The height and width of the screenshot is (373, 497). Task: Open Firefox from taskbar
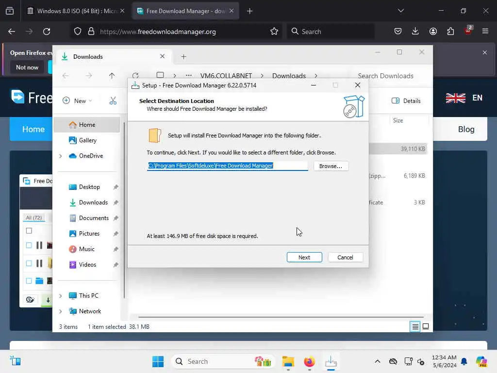pos(309,361)
